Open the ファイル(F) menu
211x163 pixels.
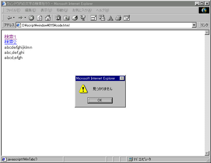click(13, 10)
